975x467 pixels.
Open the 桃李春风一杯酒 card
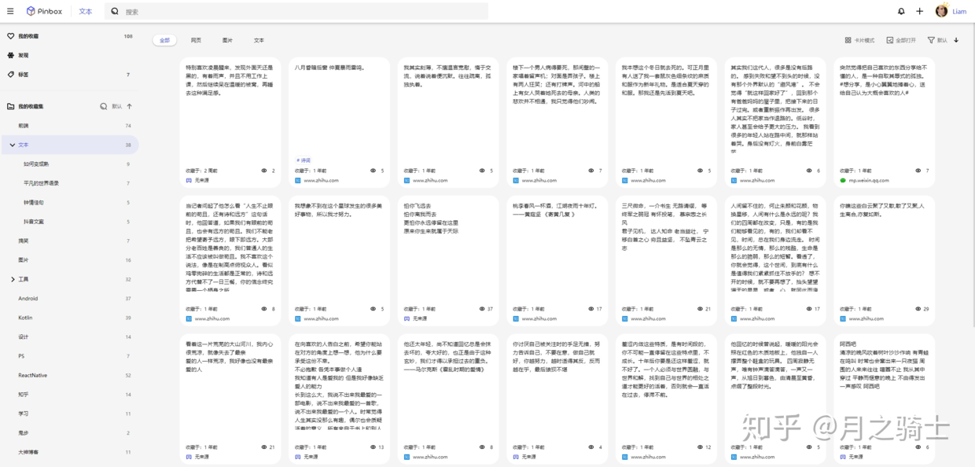tap(557, 259)
